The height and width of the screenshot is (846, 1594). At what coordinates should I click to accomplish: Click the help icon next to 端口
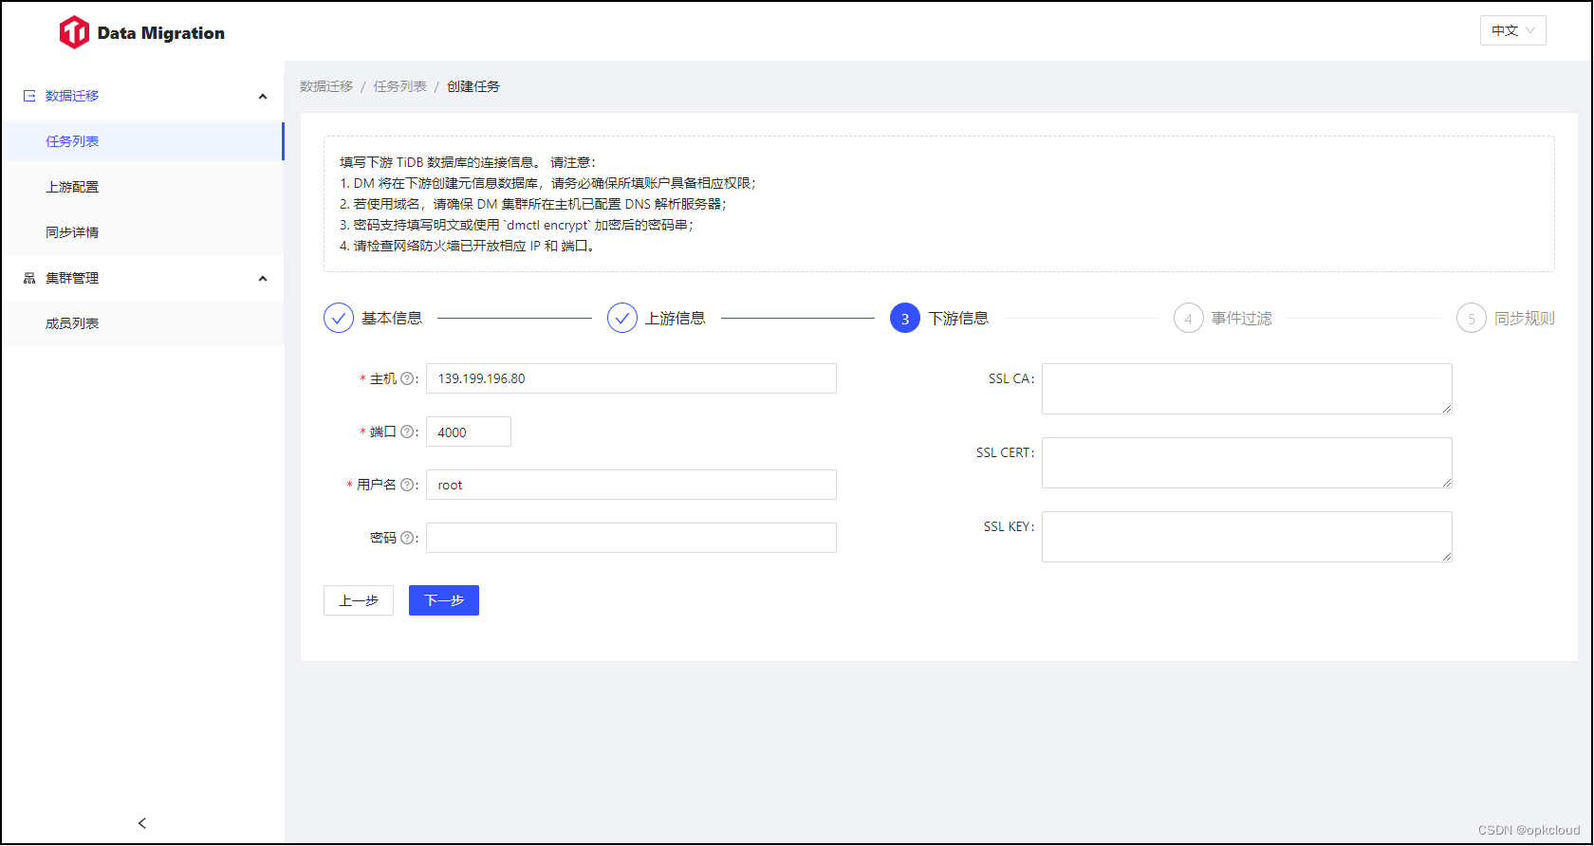(407, 432)
